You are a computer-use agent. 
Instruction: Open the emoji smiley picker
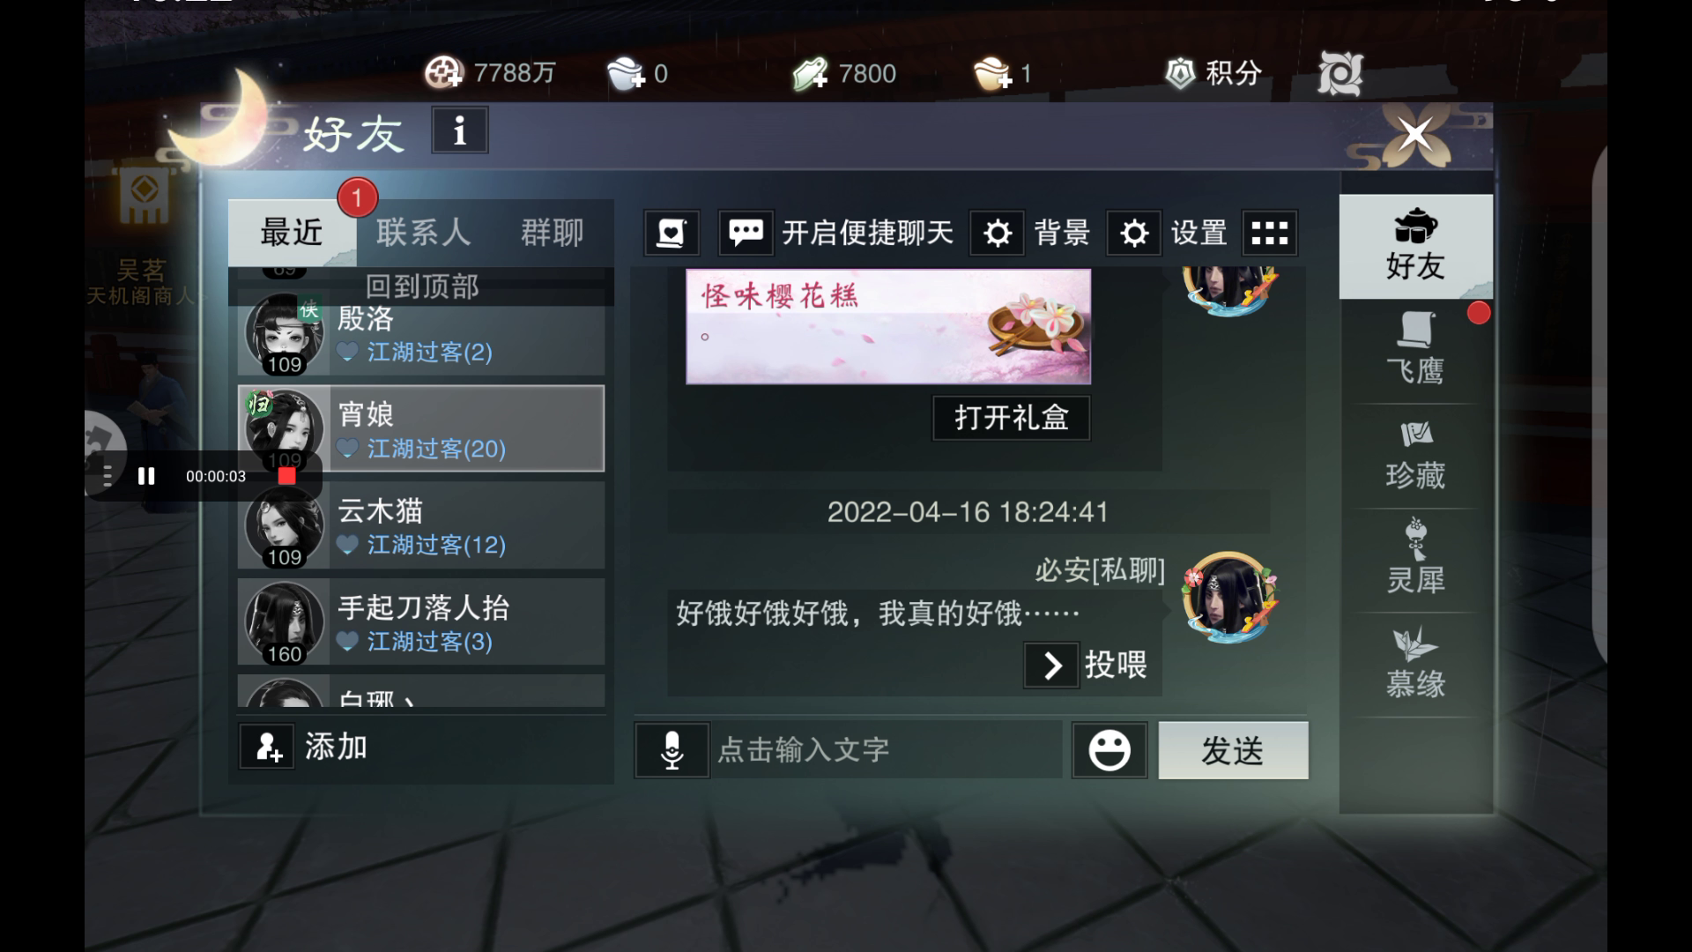pos(1109,750)
